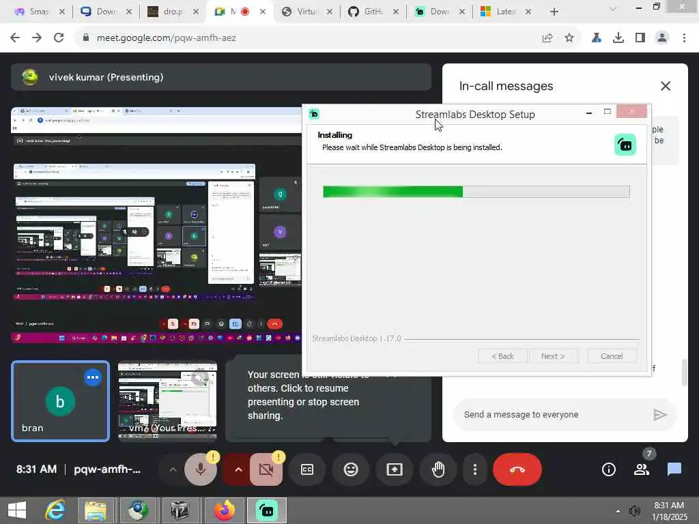Open tab search dropdown chevron
This screenshot has width=699, height=524.
click(613, 9)
